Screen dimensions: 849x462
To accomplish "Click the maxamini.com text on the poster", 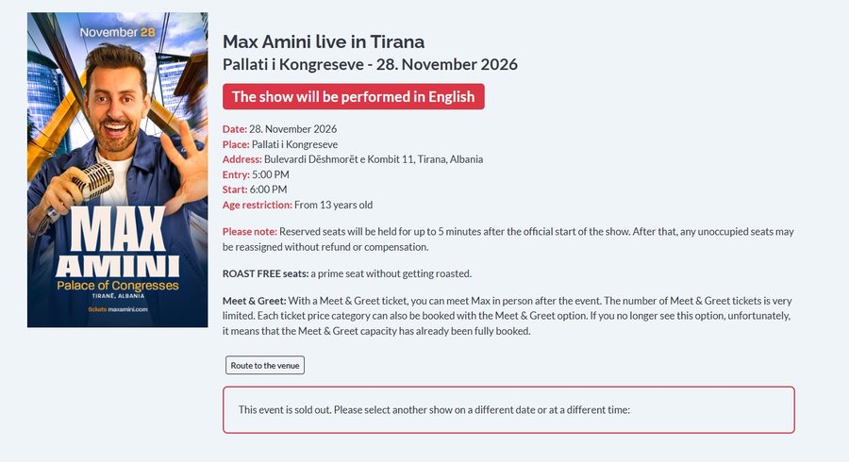I will pyautogui.click(x=127, y=309).
